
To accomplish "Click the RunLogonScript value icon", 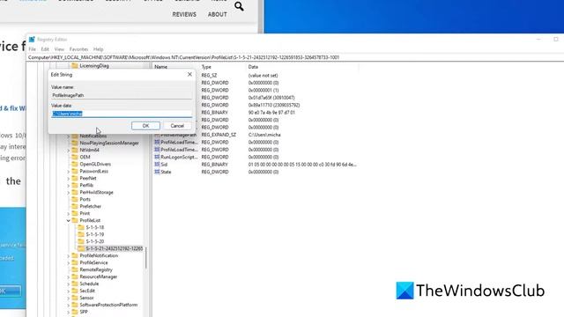I will (x=157, y=157).
